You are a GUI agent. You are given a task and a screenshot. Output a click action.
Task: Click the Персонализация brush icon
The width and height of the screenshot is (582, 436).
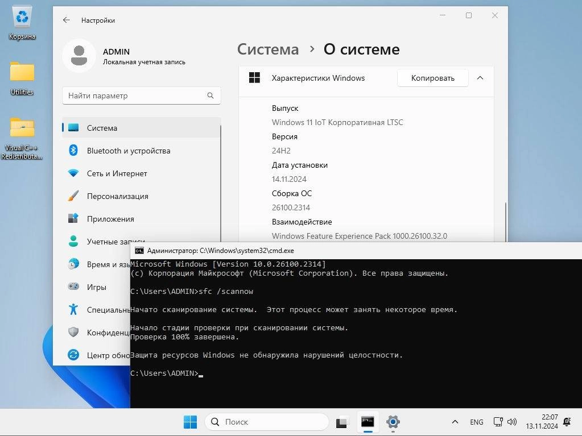[73, 196]
